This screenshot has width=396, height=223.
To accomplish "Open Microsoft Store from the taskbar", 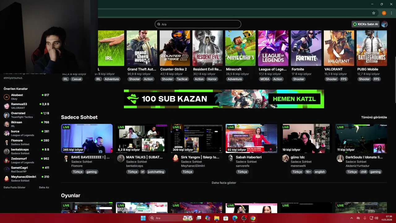I will [x=226, y=218].
